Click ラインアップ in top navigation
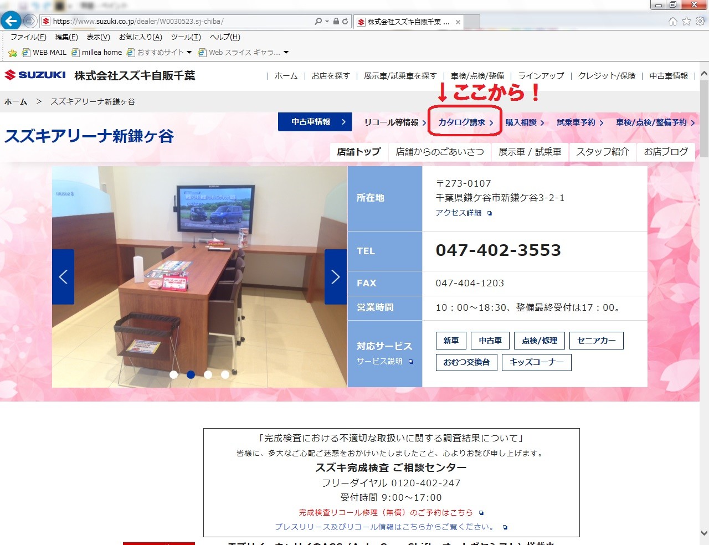The image size is (709, 545). [541, 76]
